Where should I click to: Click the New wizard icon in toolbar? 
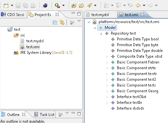[x=6, y=5]
